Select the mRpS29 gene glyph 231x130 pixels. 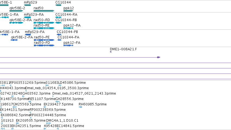(27, 5)
